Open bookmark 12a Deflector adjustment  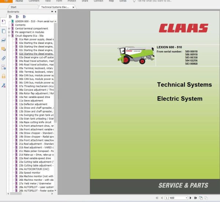pyautogui.click(x=33, y=104)
